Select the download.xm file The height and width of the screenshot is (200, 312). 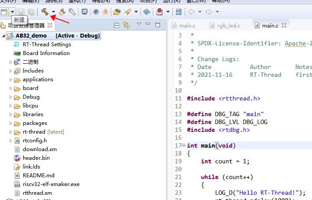(40, 149)
